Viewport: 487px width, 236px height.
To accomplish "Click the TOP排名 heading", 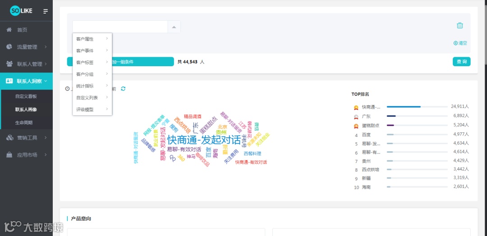I will (360, 94).
